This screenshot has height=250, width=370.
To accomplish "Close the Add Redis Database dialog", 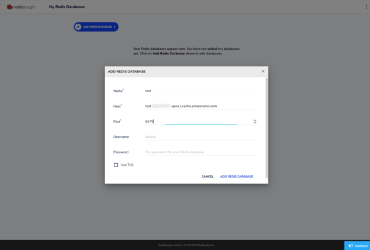I will click(263, 71).
